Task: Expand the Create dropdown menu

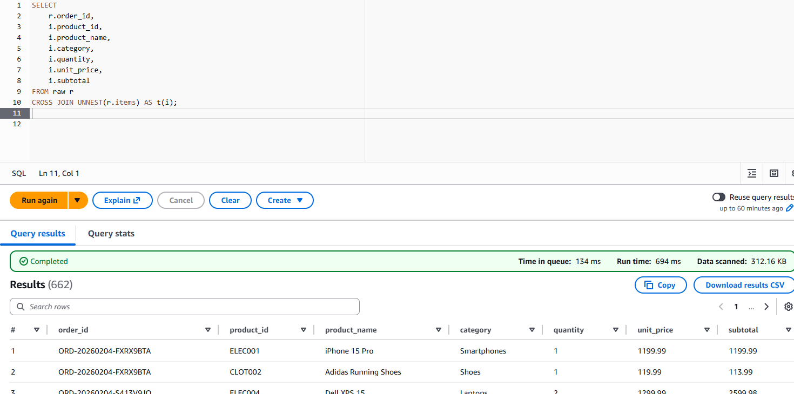Action: click(x=285, y=200)
